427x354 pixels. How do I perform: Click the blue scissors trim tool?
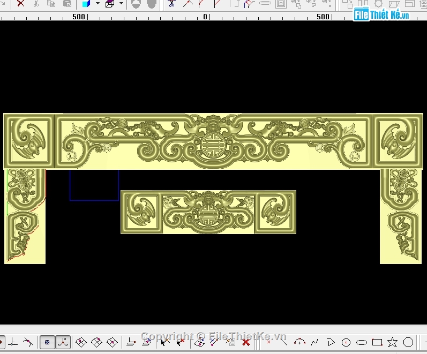tap(171, 3)
